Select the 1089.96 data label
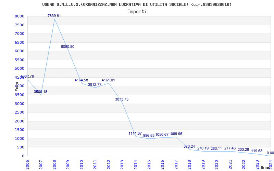274x171 pixels. pos(176,134)
